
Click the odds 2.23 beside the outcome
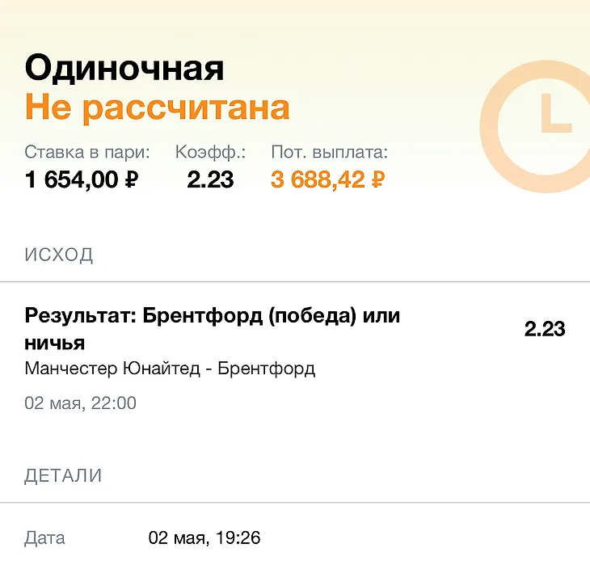(545, 329)
